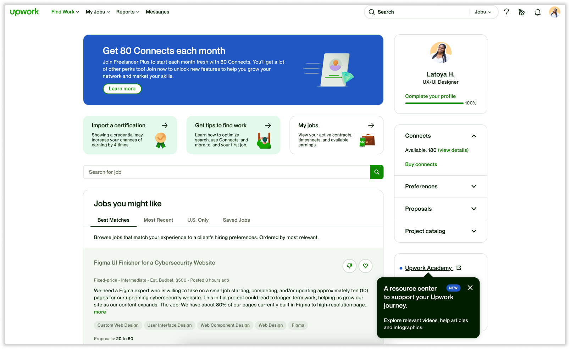Click the direct contracts cursor icon
Viewport: 570px width, 349px height.
[522, 12]
